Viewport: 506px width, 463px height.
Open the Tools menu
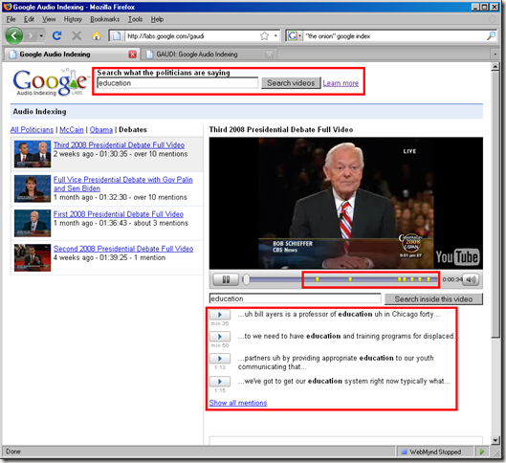(x=135, y=19)
